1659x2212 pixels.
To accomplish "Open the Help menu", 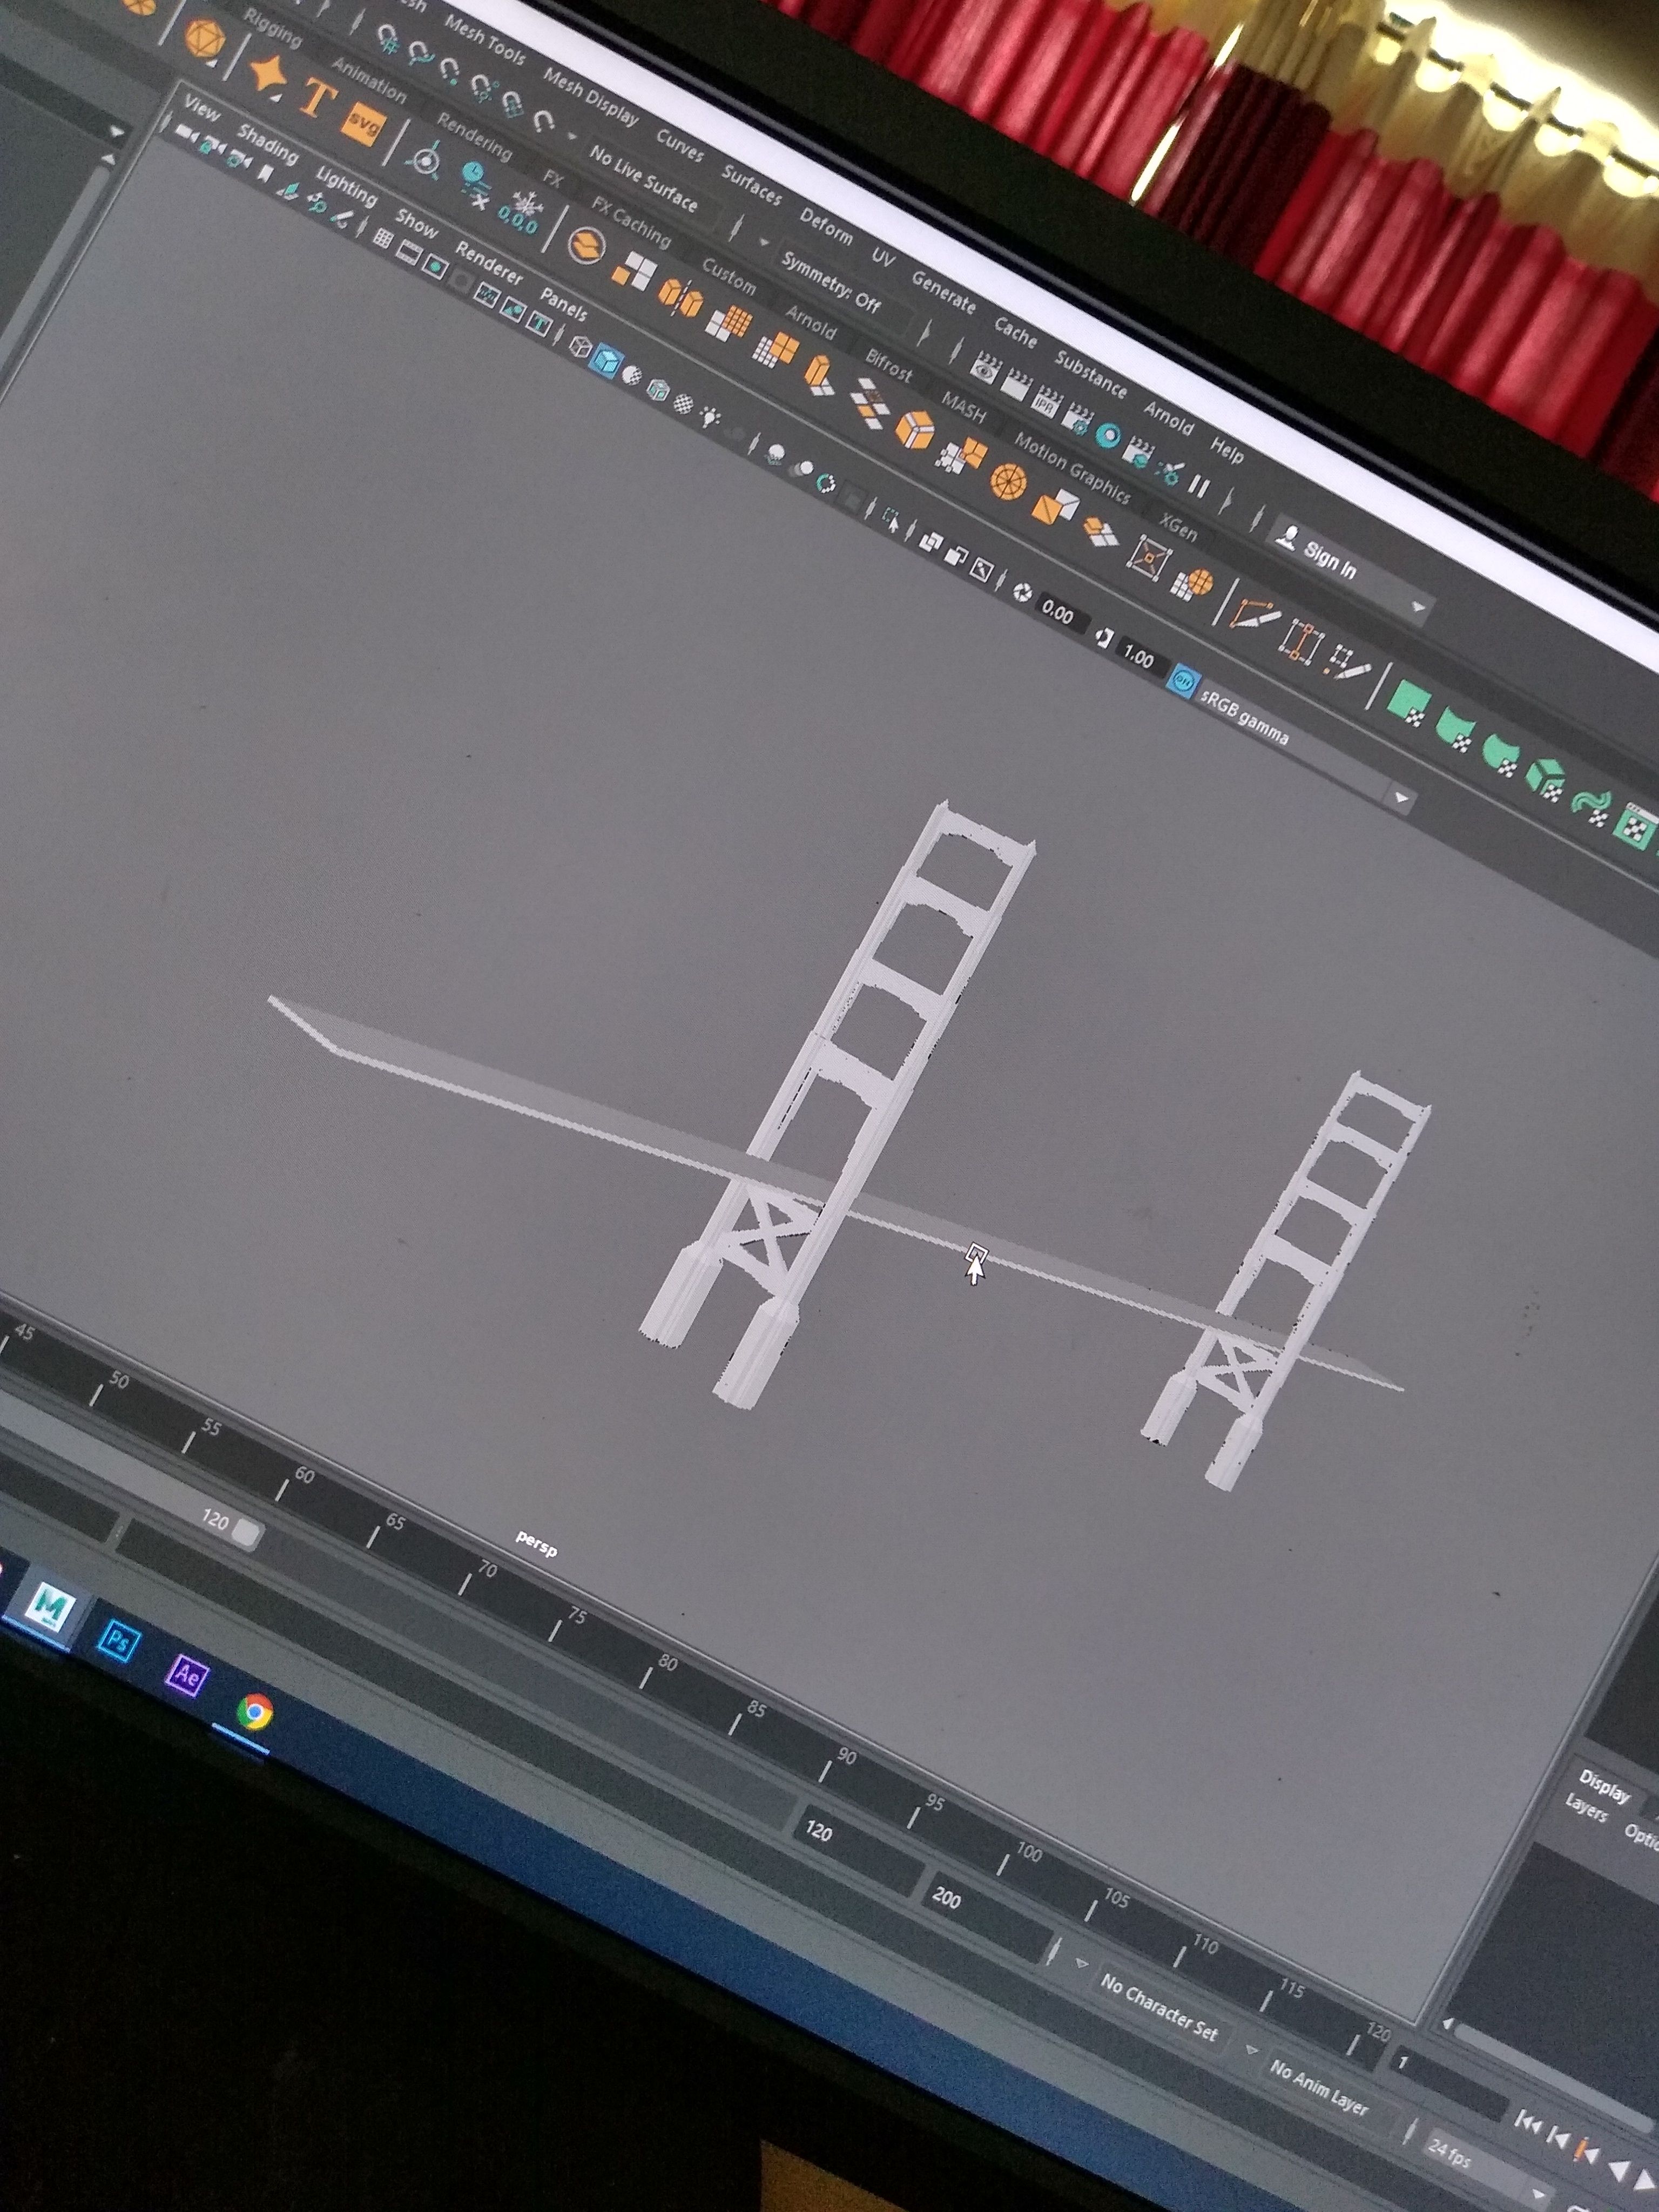I will coord(1227,450).
